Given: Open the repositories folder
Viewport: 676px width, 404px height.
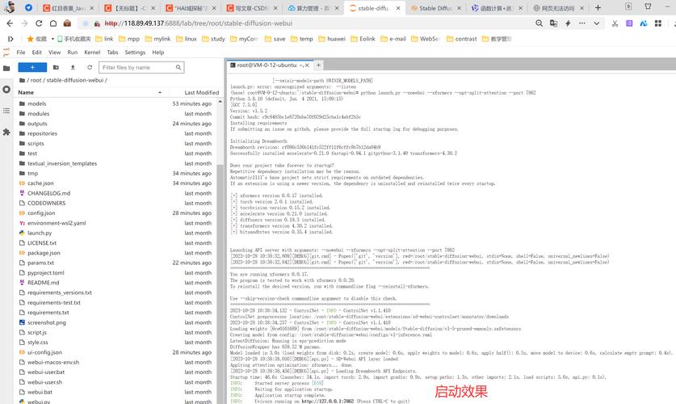Looking at the screenshot, I should click(x=42, y=133).
